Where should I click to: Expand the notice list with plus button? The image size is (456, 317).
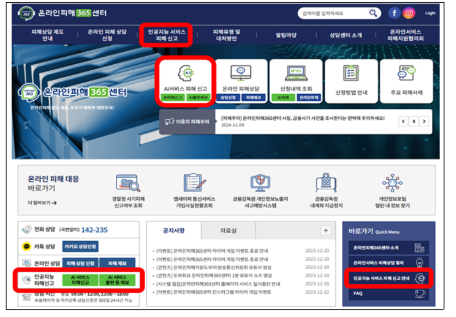coord(326,231)
